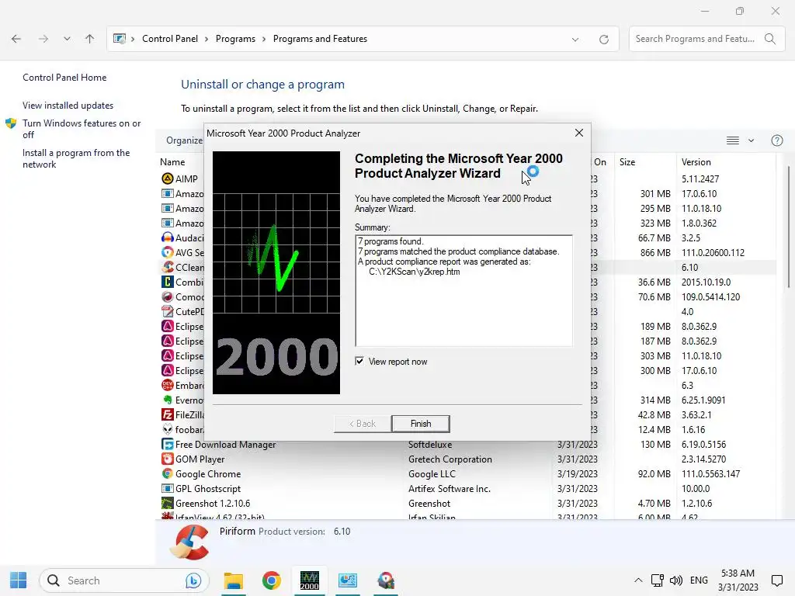Click the GOM Player icon
Viewport: 795px width, 596px height.
coord(168,459)
